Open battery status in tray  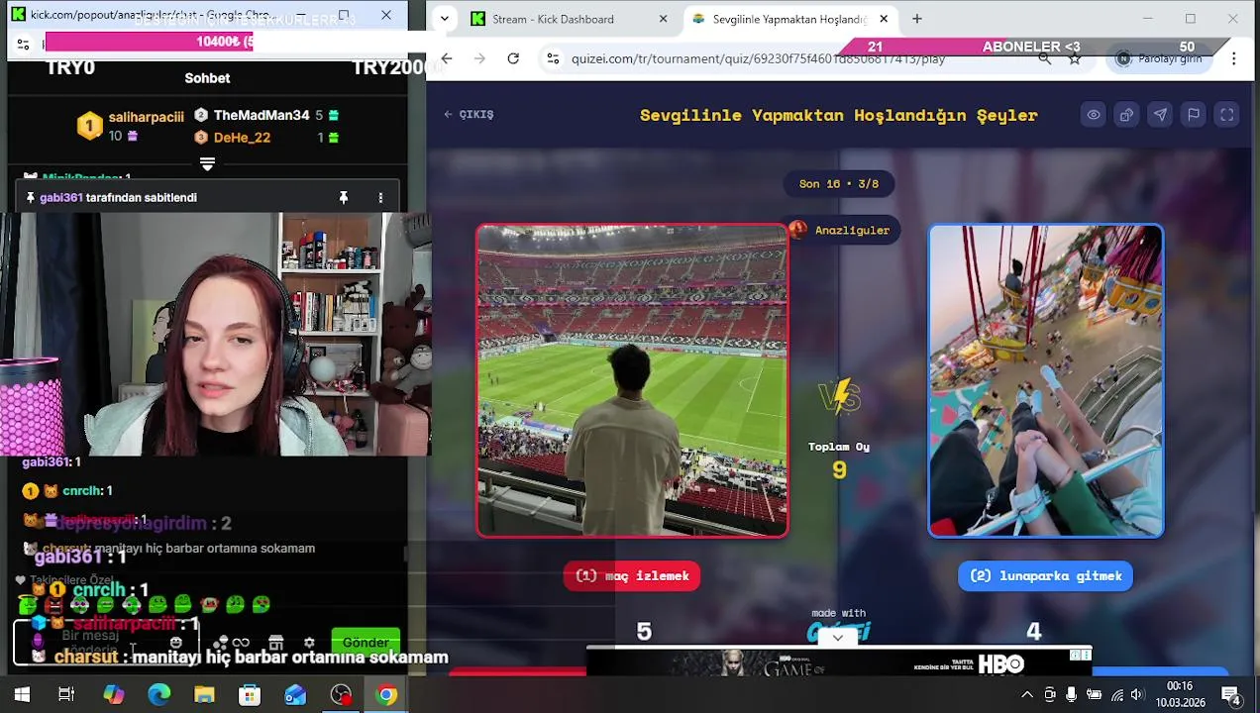point(1093,695)
